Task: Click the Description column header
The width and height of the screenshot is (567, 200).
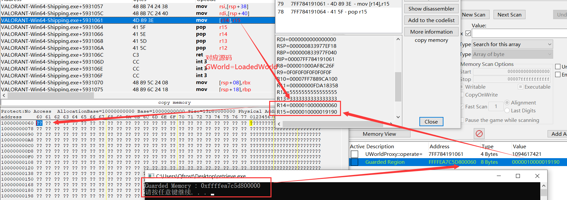Action: [x=380, y=146]
